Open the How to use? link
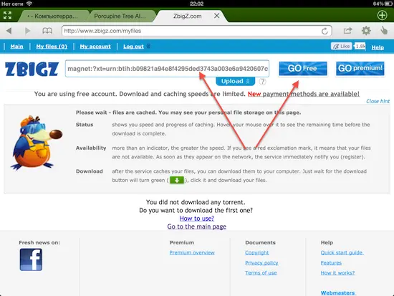The image size is (394, 296). tap(197, 219)
